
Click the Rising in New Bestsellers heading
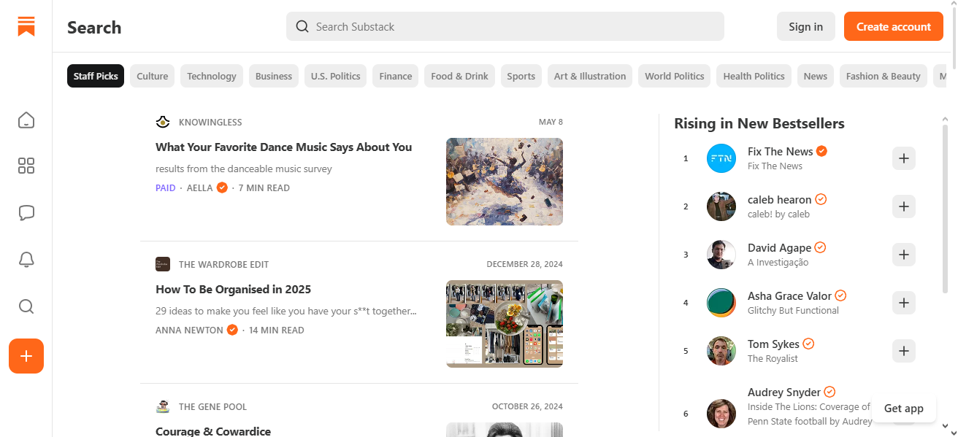pos(759,123)
